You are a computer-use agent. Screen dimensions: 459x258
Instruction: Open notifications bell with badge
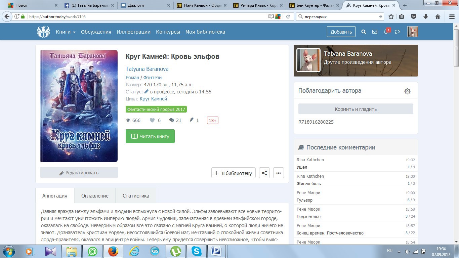click(386, 32)
